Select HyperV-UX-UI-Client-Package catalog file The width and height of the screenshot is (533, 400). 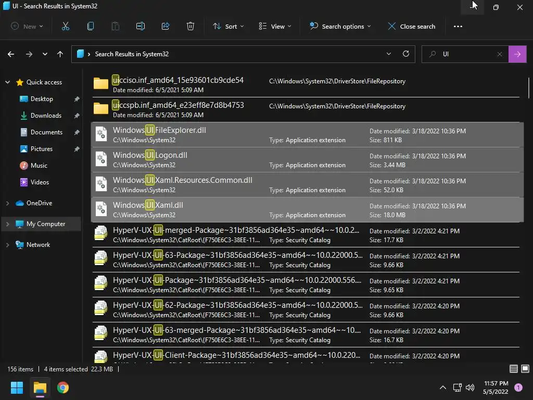click(306, 356)
